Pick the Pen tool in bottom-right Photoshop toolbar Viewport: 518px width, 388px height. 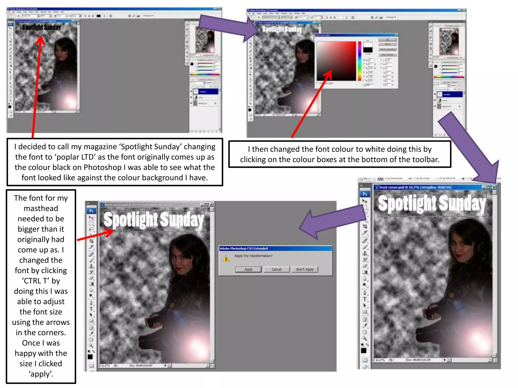coord(364,293)
